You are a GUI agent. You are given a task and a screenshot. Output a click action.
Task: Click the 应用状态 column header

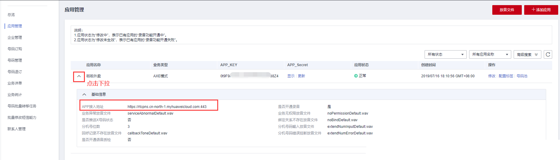(361, 65)
